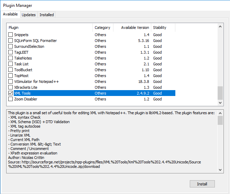This screenshot has height=194, width=230.
Task: Click the Pretty print feature line
Action: (19, 131)
